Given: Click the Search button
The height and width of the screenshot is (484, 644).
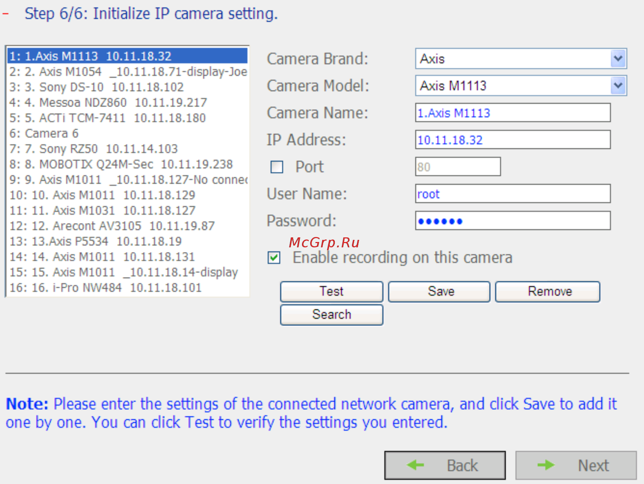Looking at the screenshot, I should [332, 314].
